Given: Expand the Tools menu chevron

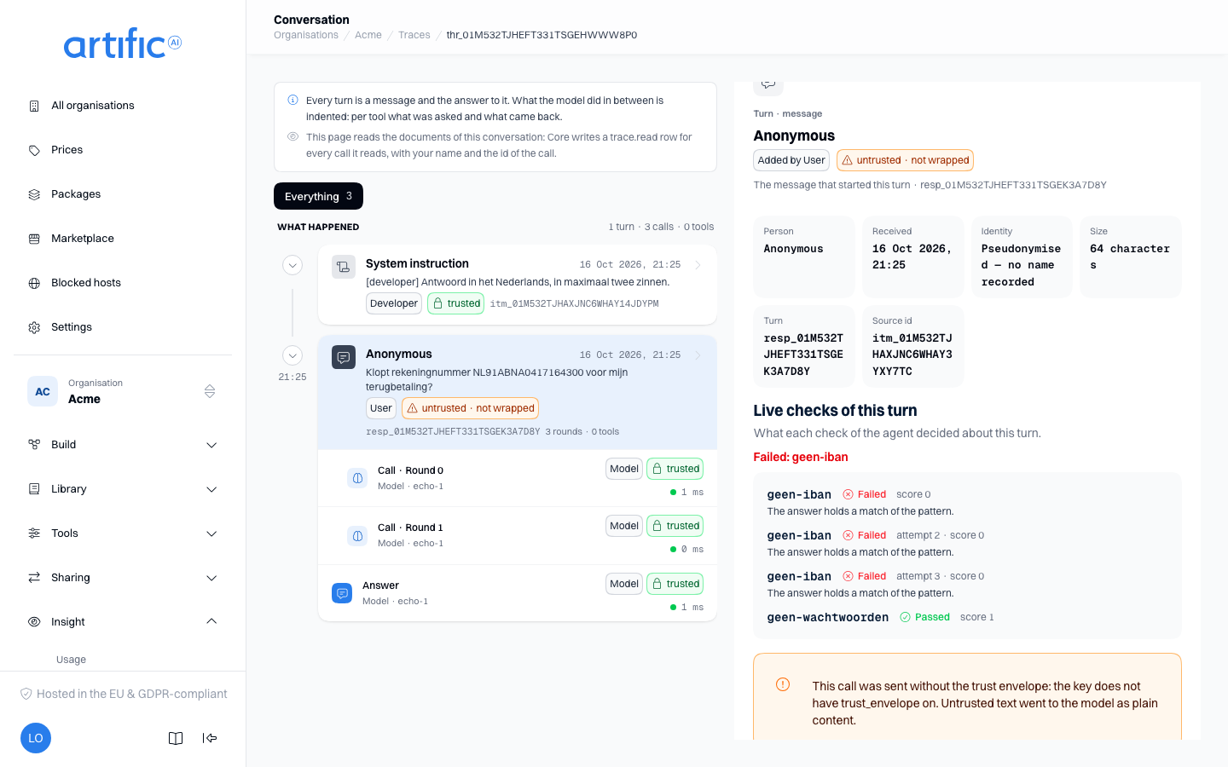Looking at the screenshot, I should pos(211,533).
